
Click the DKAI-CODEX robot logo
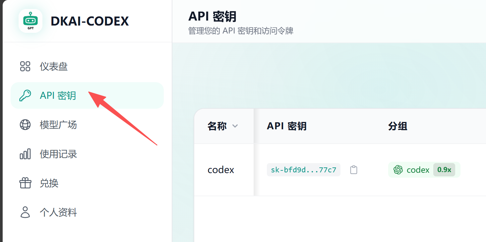[30, 21]
